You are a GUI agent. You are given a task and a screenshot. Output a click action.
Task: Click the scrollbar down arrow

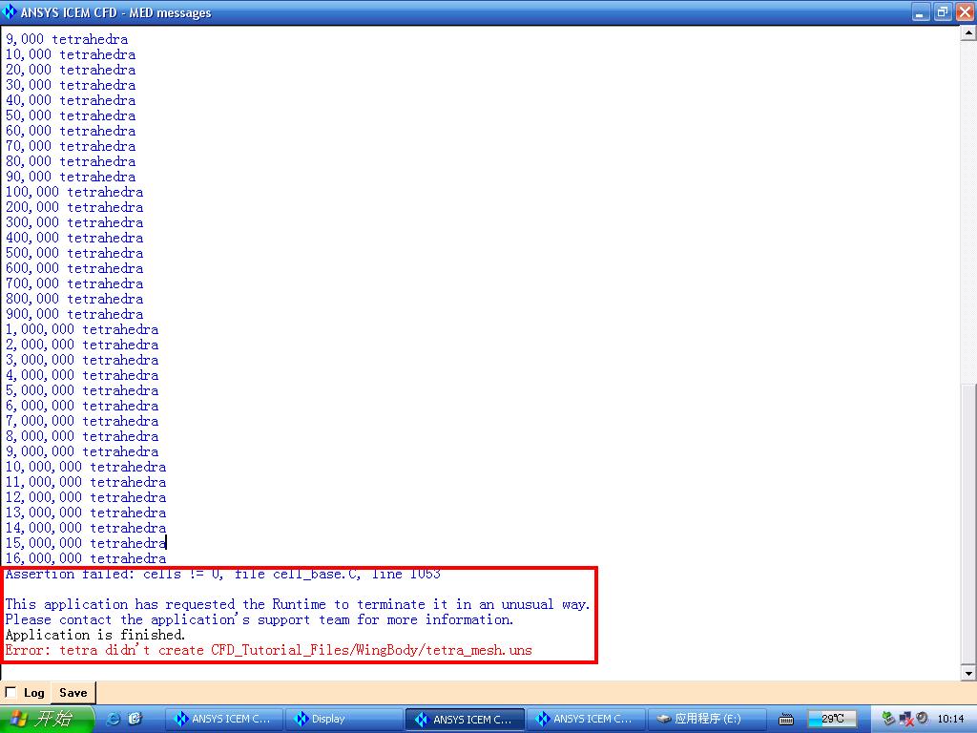point(968,673)
